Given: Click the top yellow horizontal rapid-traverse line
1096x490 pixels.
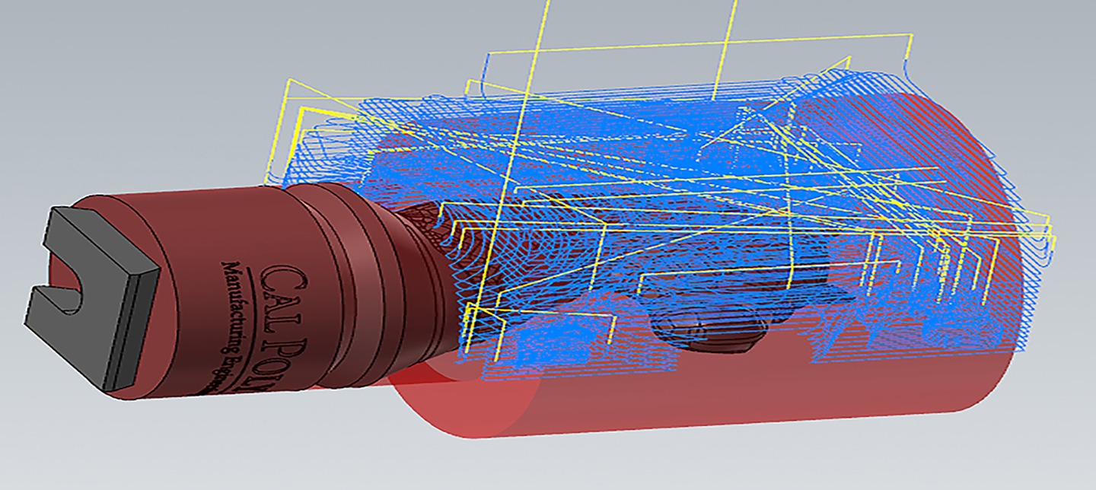Looking at the screenshot, I should coord(685,44).
